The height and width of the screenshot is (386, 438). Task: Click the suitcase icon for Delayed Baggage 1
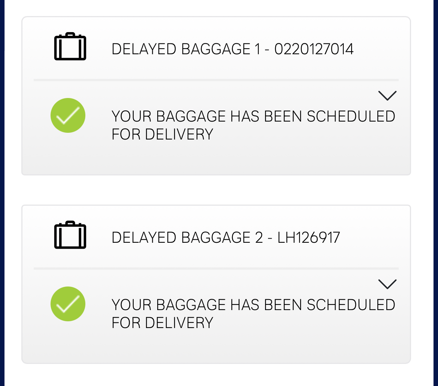(70, 47)
